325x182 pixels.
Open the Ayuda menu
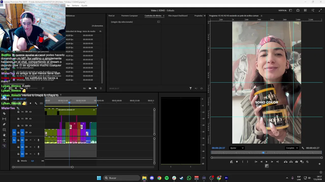coord(84,6)
